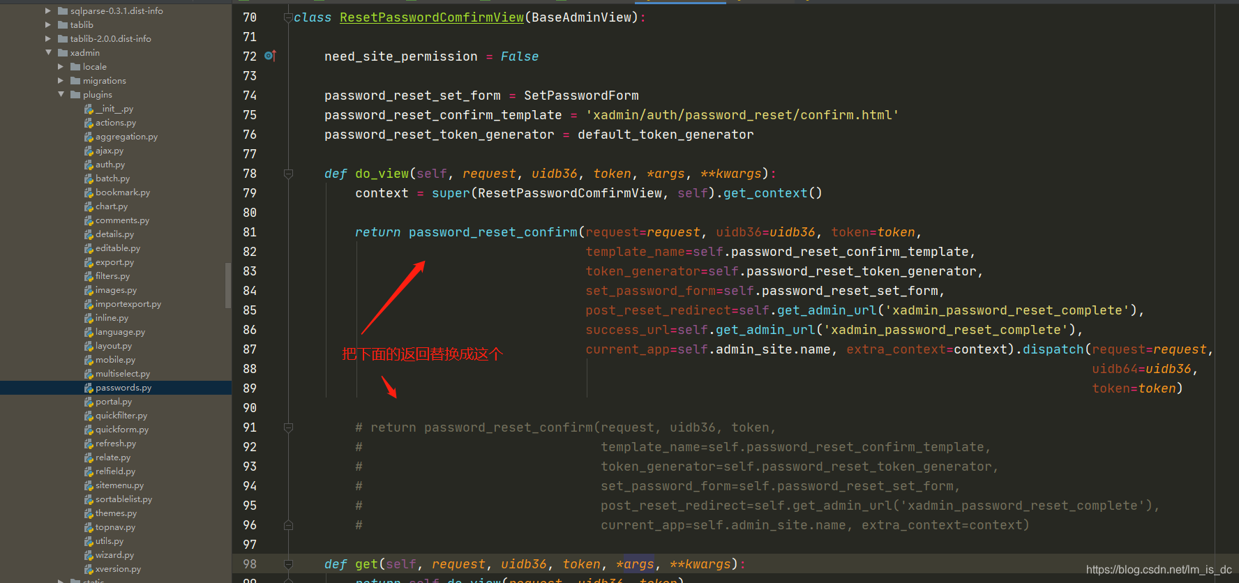Open filters.py file
The width and height of the screenshot is (1239, 583).
tap(112, 276)
